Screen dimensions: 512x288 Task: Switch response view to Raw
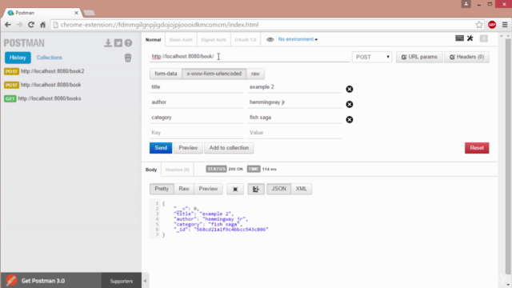[184, 189]
